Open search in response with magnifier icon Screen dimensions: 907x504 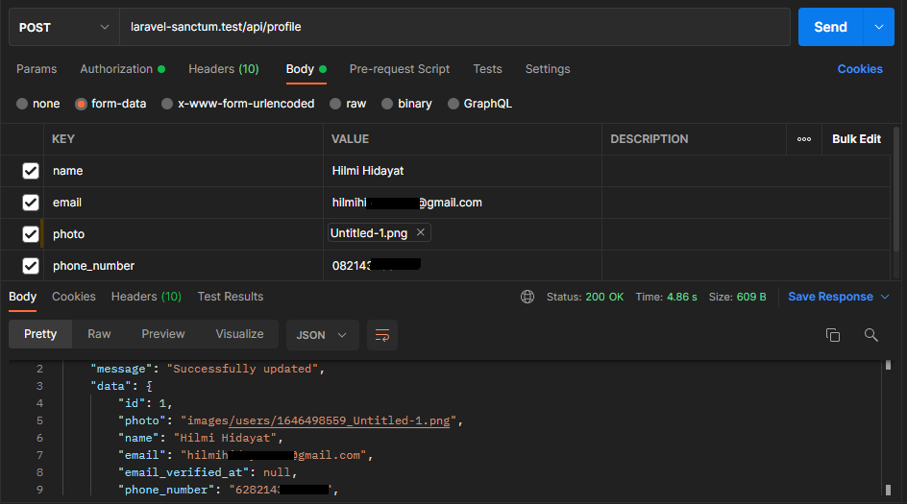[870, 335]
